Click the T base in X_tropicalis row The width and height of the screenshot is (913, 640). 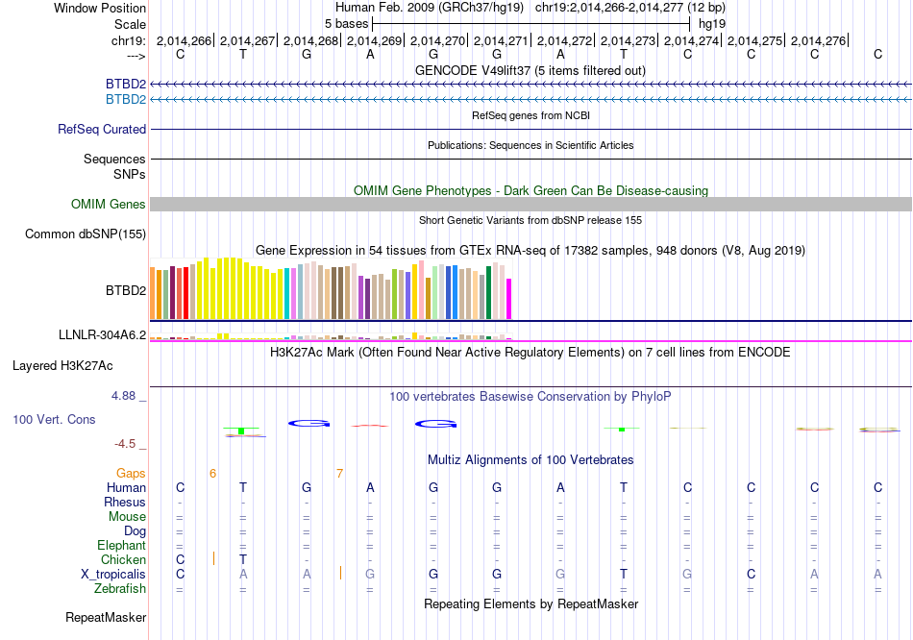point(624,575)
